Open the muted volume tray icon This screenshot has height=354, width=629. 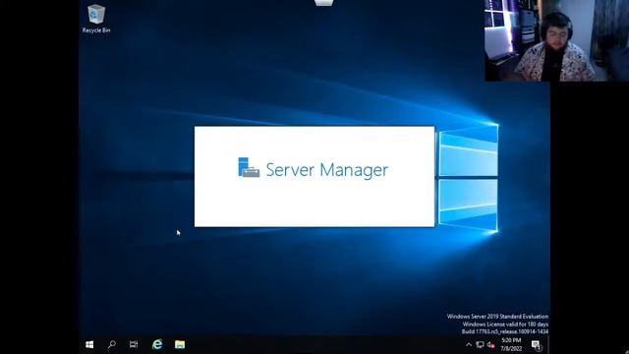point(490,345)
